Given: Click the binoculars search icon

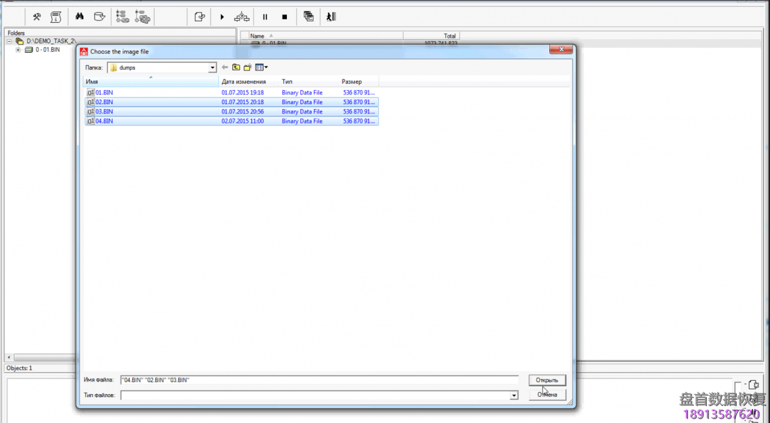Looking at the screenshot, I should click(79, 17).
